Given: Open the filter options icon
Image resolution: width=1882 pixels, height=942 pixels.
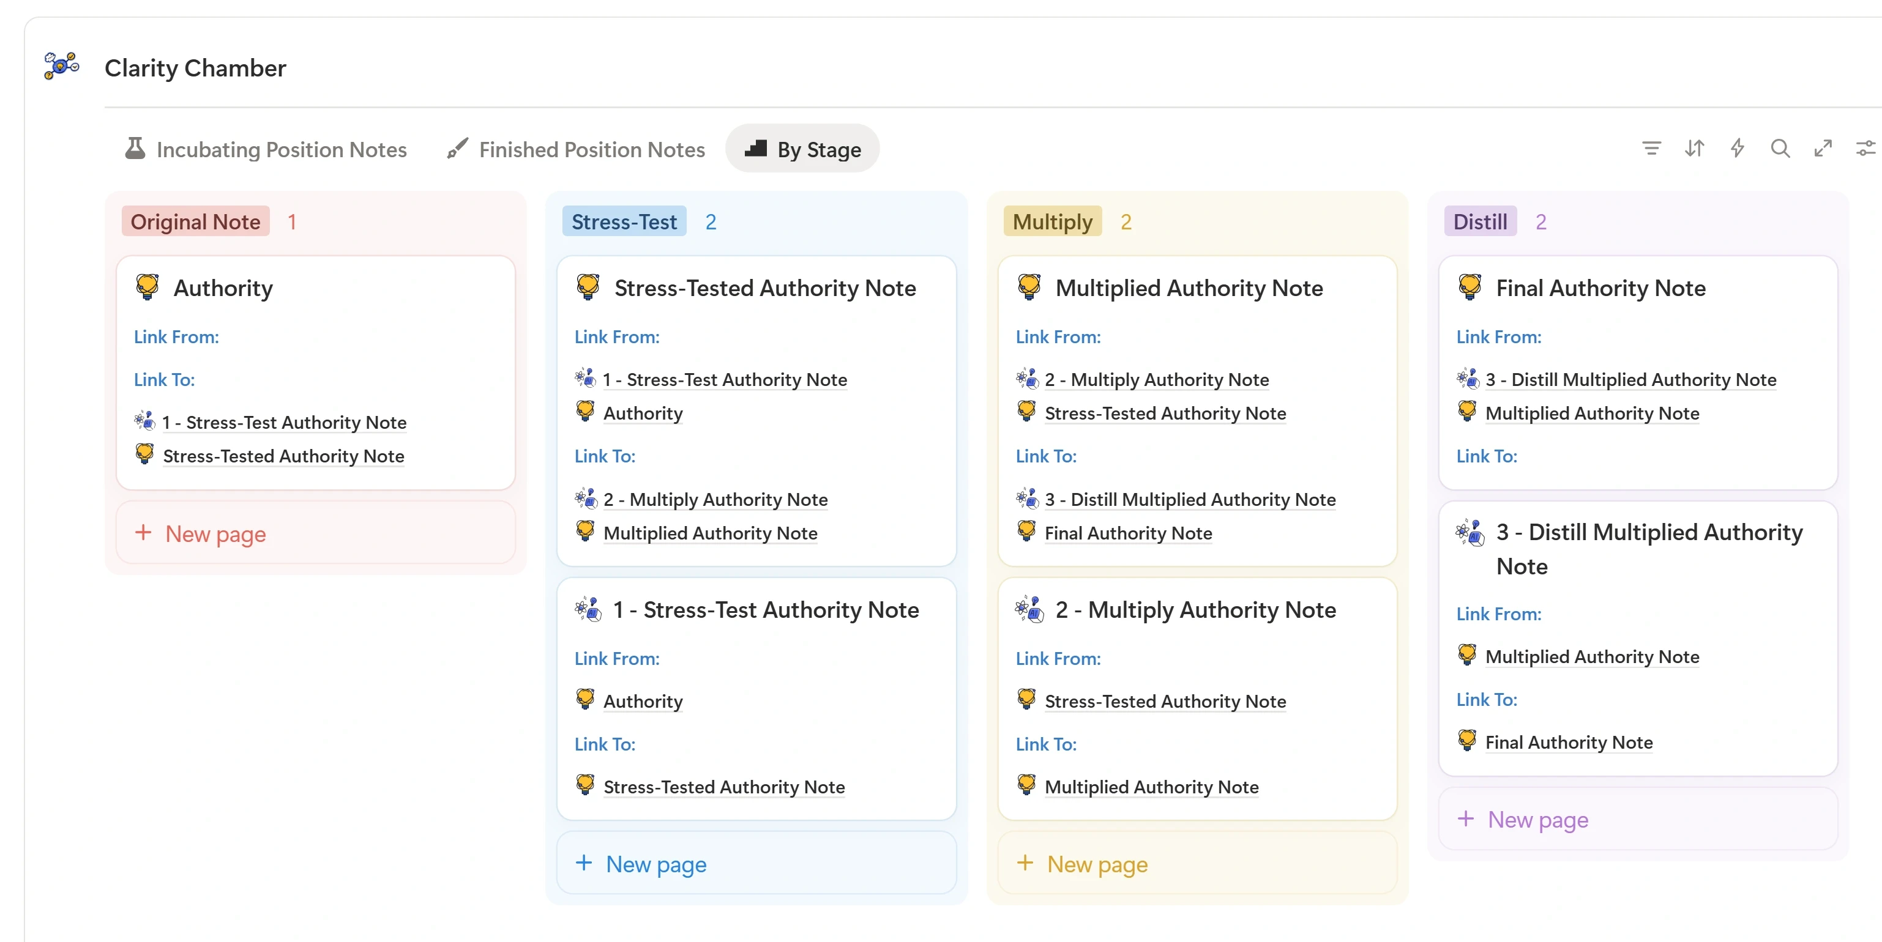Looking at the screenshot, I should click(x=1651, y=148).
